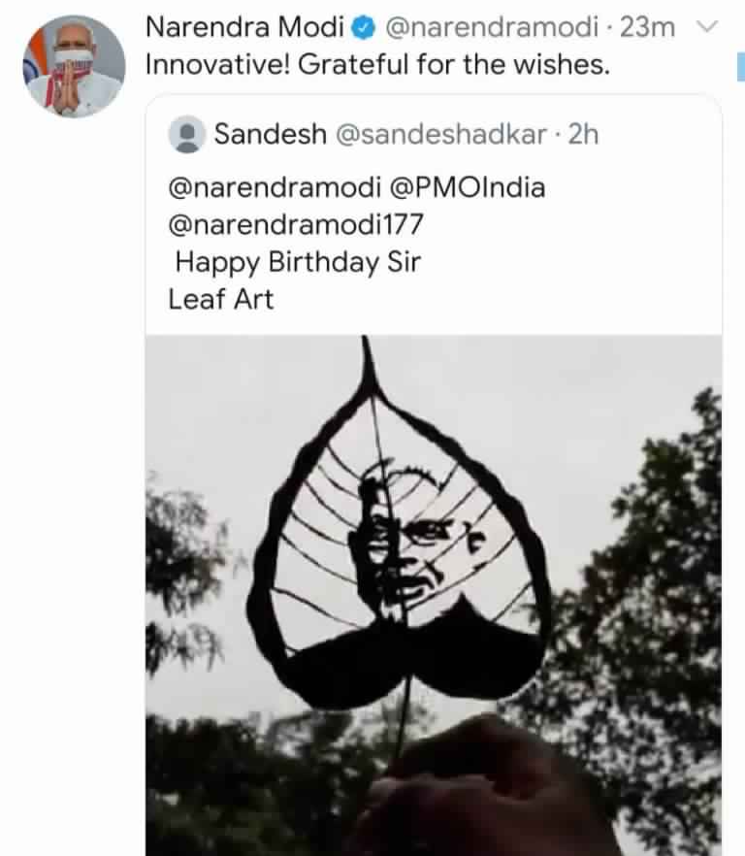Viewport: 745px width, 856px height.
Task: Open Narendra Modi's profile picture
Action: (74, 66)
